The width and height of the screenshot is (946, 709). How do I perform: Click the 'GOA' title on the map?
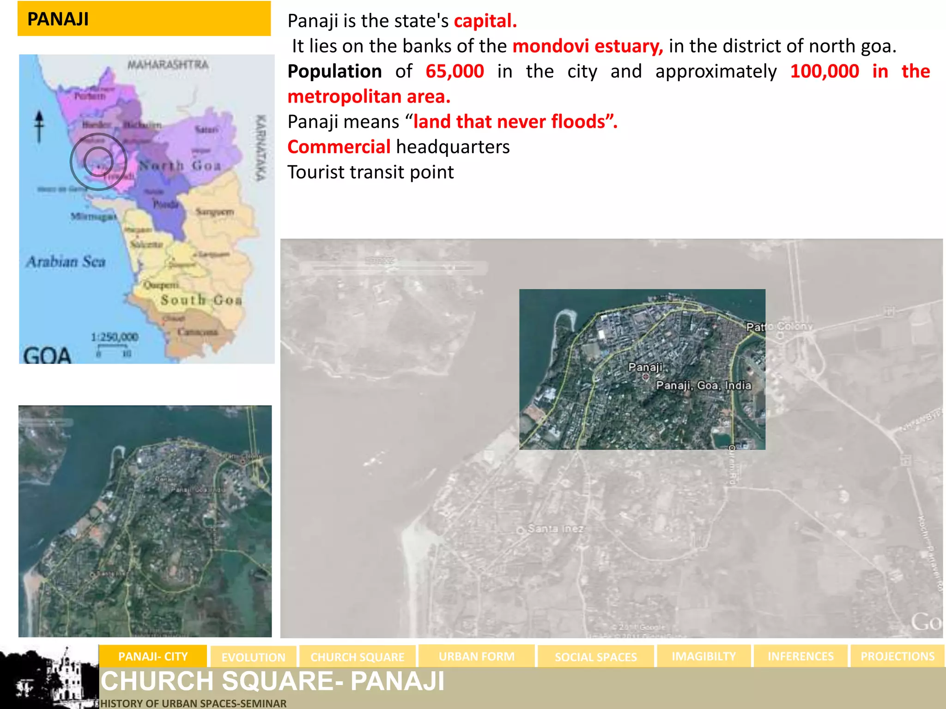click(47, 355)
